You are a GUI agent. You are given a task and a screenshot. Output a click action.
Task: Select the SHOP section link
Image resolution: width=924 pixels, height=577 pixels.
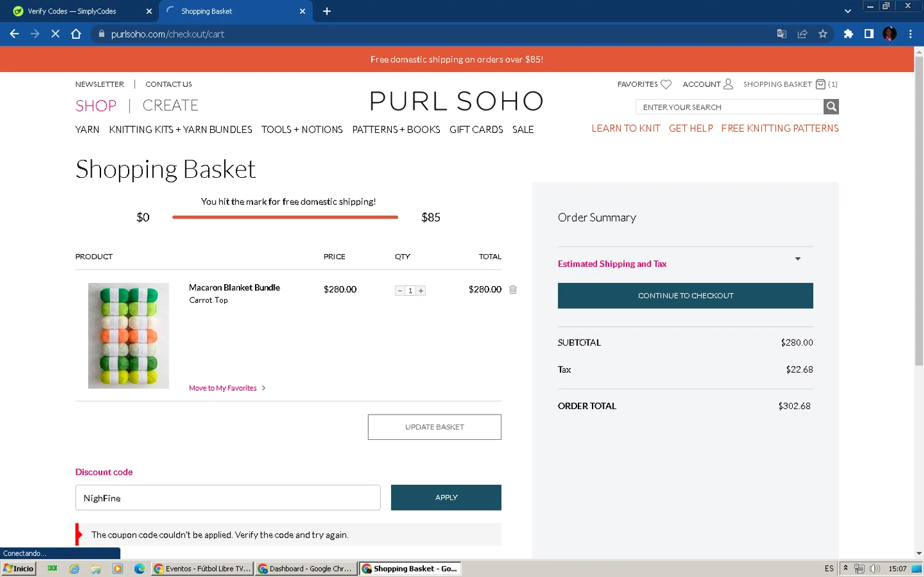click(95, 106)
